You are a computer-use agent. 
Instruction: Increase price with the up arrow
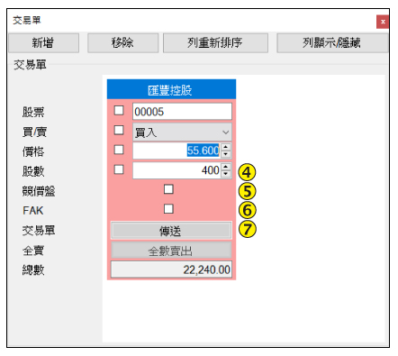226,147
